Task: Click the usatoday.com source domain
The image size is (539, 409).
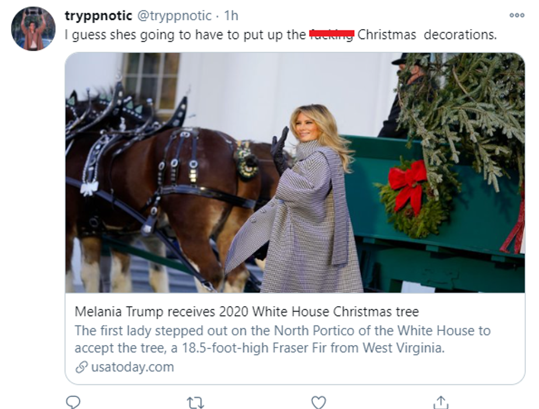Action: coord(132,367)
